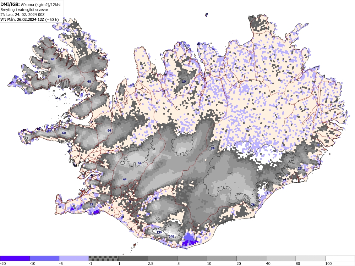Click the 76 value label on the map

(253, 205)
